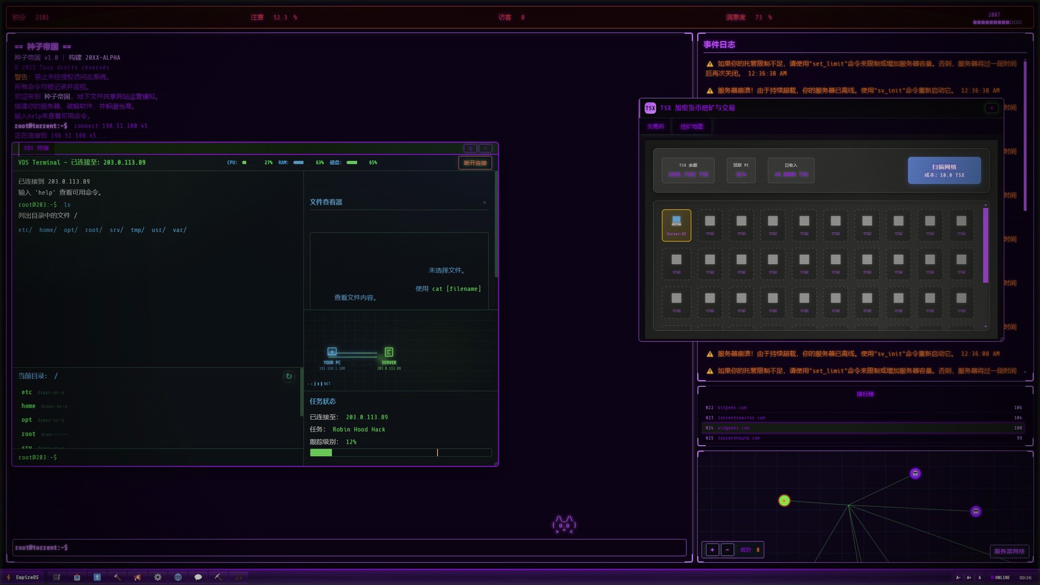Click the 断开连接 disconnect button
This screenshot has width=1040, height=585.
pos(475,163)
